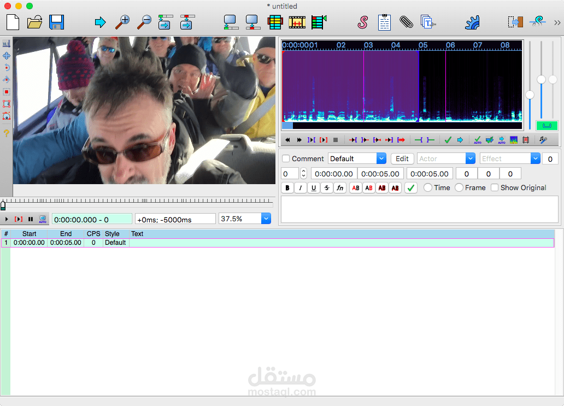Shift subtitles to current frame
The image size is (564, 406).
pyautogui.click(x=319, y=22)
